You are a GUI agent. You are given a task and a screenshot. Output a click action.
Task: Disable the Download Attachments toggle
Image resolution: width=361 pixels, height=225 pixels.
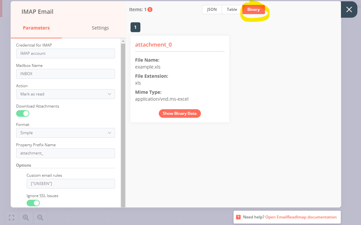22,113
